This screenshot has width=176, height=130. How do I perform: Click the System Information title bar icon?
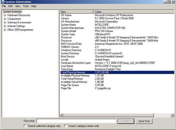pyautogui.click(x=3, y=2)
